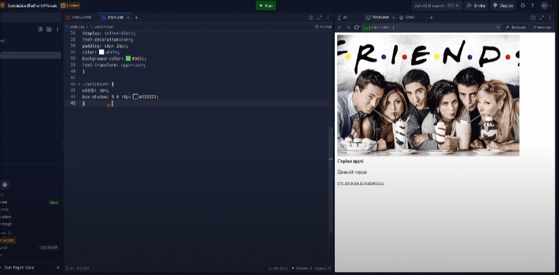Create a new folder in the file tree
This screenshot has height=275, width=559.
coord(49,29)
